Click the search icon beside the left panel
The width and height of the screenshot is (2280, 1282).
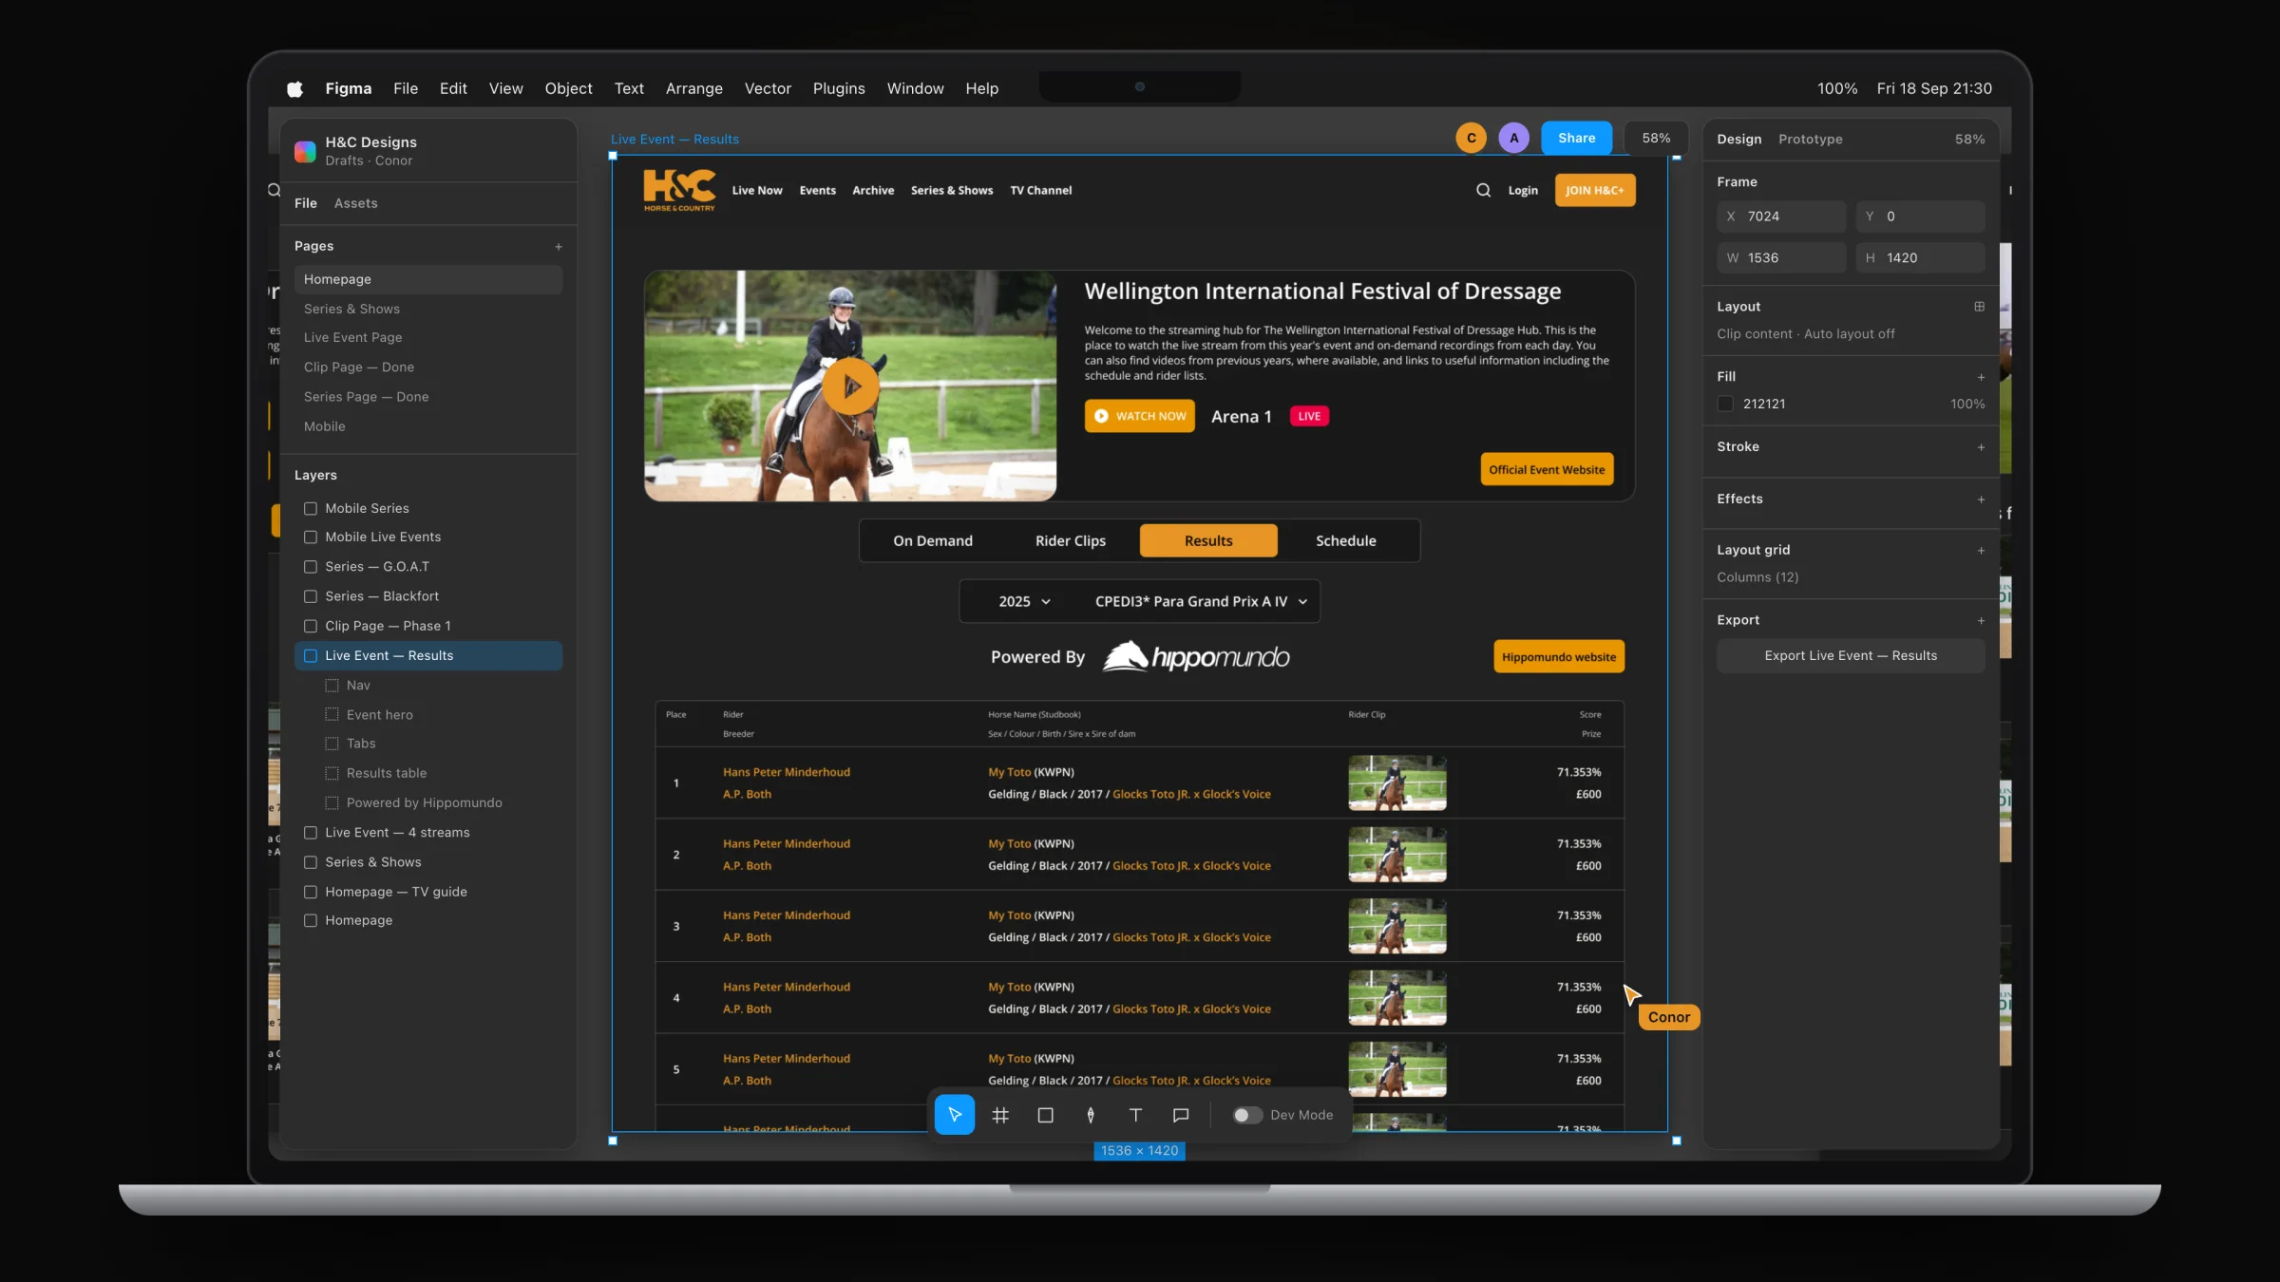(274, 190)
